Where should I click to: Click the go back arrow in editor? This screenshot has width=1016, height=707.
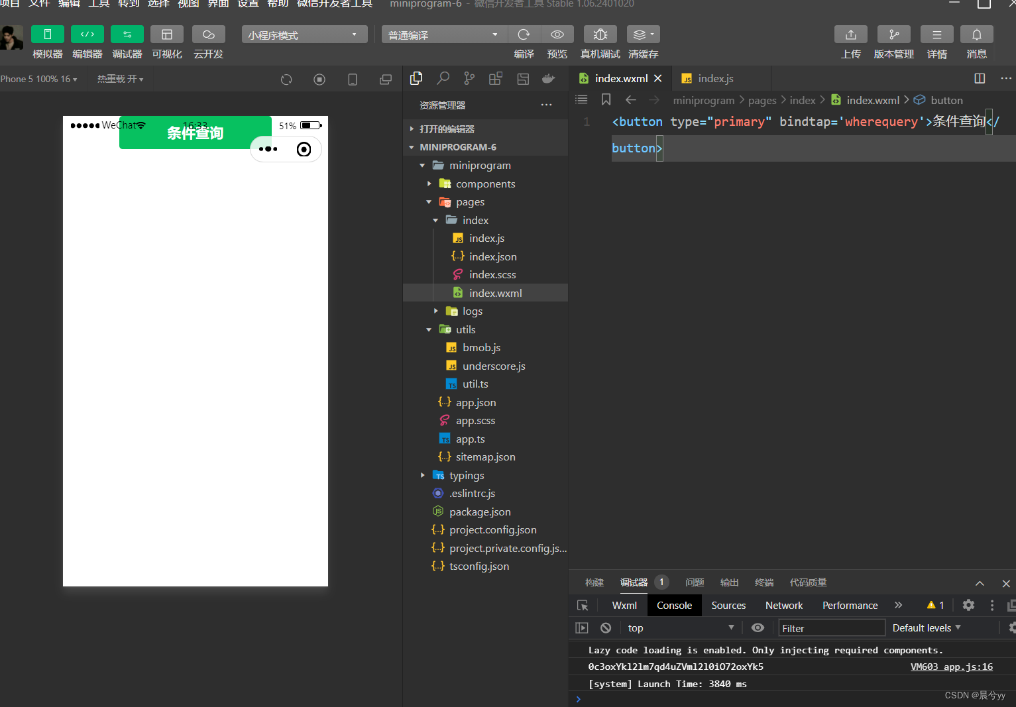tap(631, 99)
